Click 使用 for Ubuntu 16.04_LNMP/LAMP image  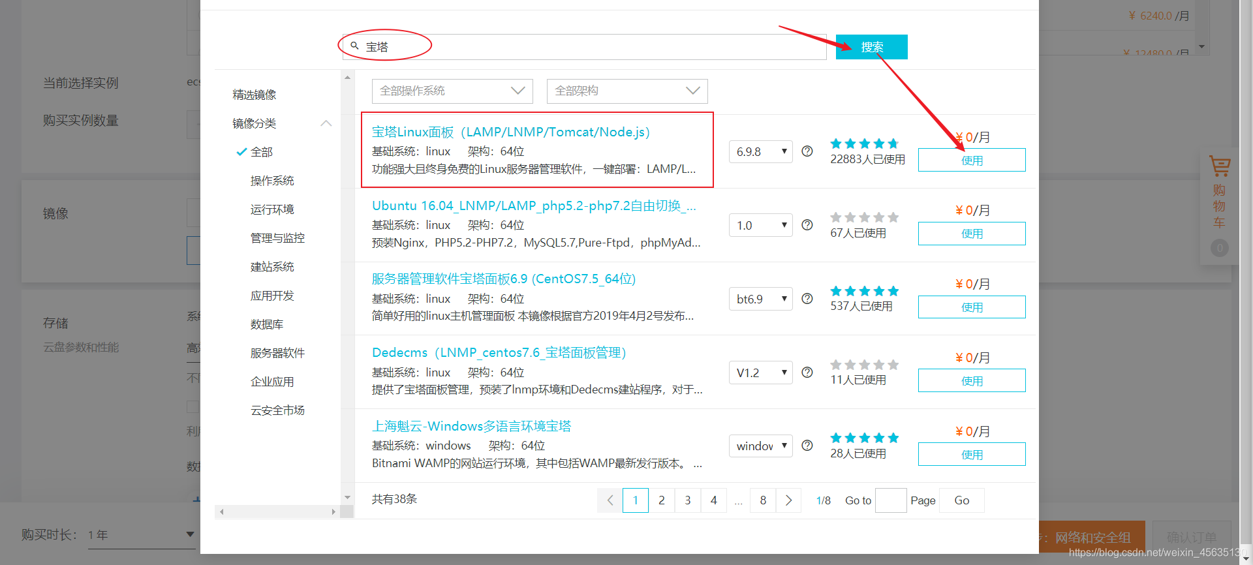pyautogui.click(x=972, y=234)
